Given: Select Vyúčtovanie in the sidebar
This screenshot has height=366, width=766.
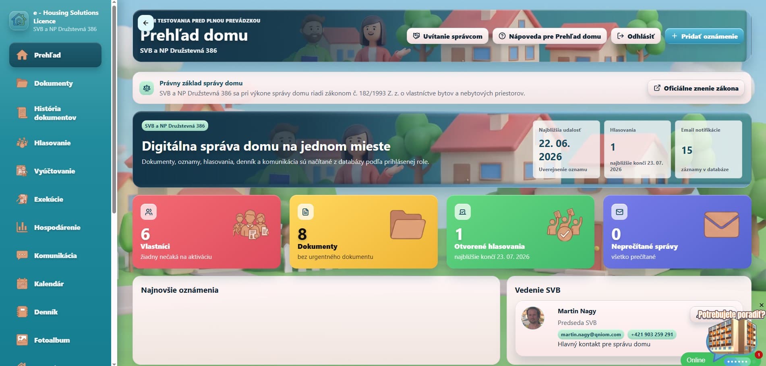Looking at the screenshot, I should click(55, 171).
